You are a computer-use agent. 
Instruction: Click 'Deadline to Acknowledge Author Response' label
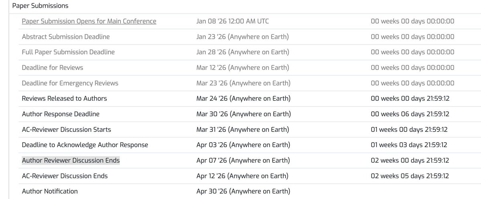click(85, 145)
